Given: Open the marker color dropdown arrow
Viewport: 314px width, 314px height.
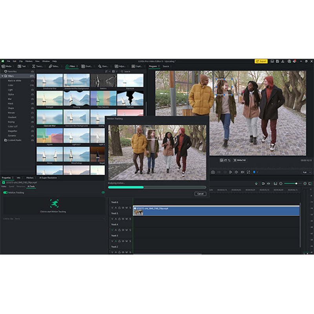Looking at the screenshot, I should pyautogui.click(x=258, y=172).
